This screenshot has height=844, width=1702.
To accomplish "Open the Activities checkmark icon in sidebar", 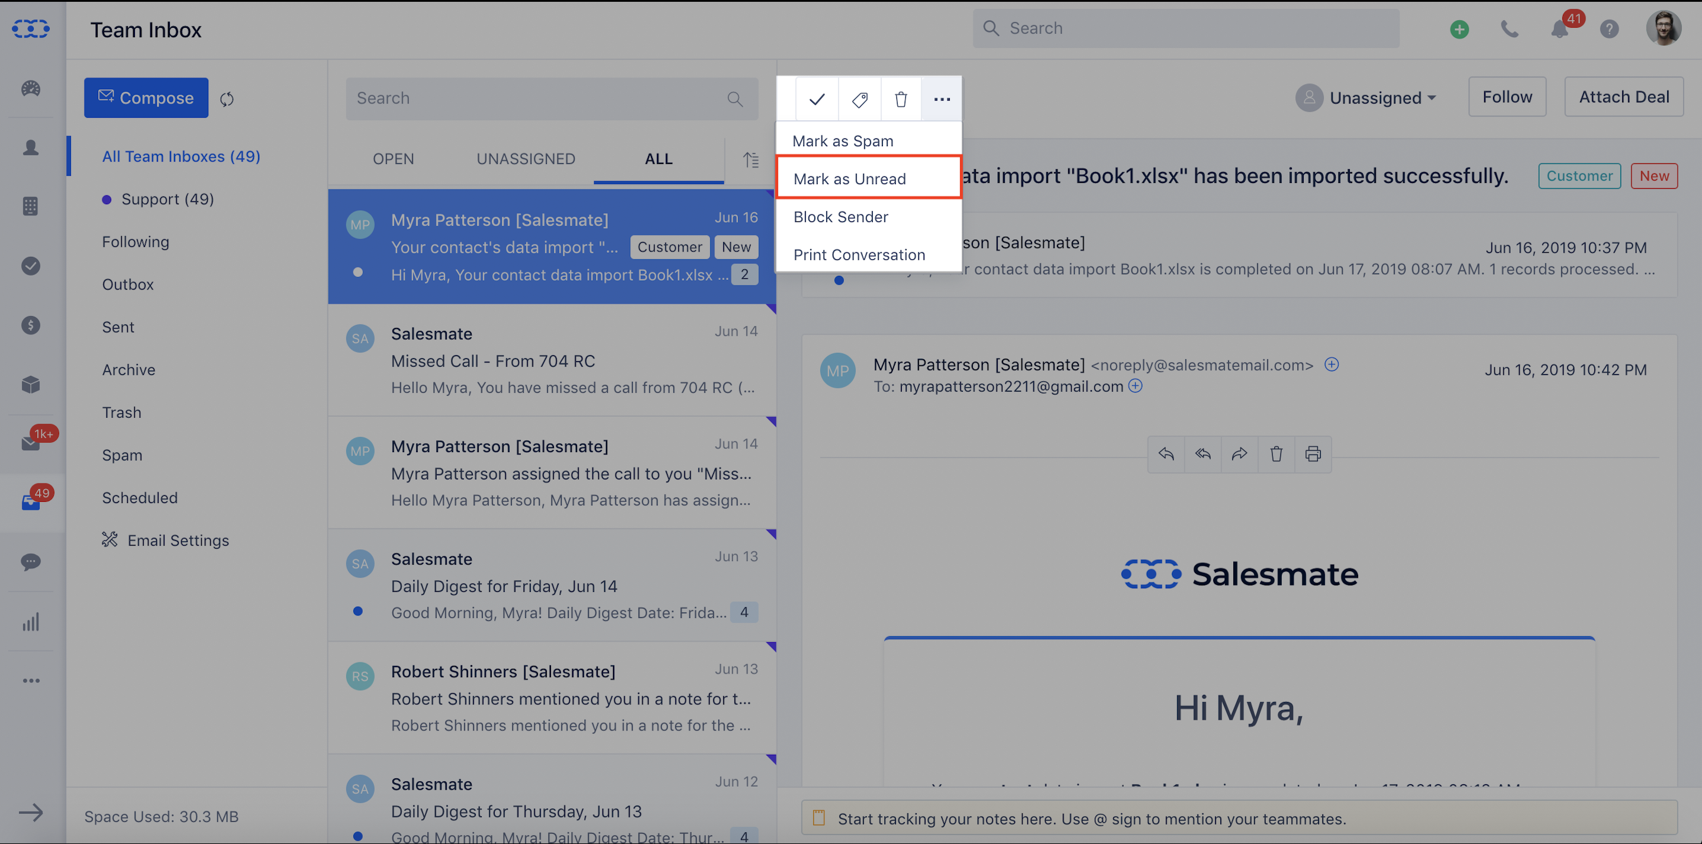I will (x=30, y=266).
